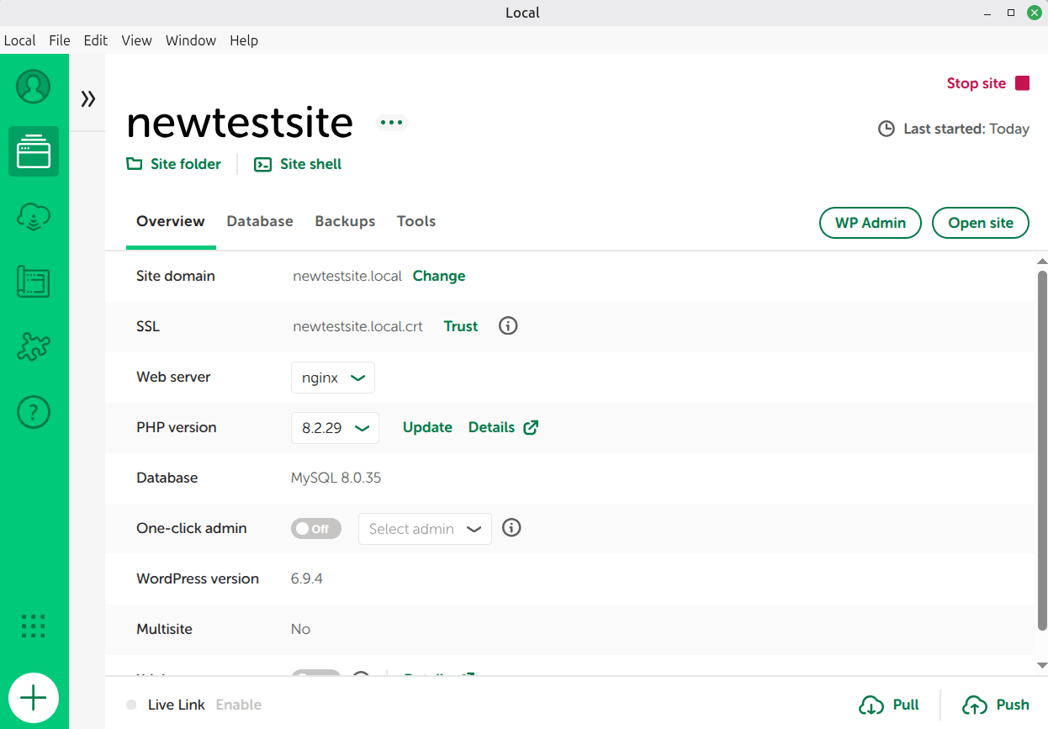
Task: Open the nine-dot apps grid icon
Action: tap(33, 626)
